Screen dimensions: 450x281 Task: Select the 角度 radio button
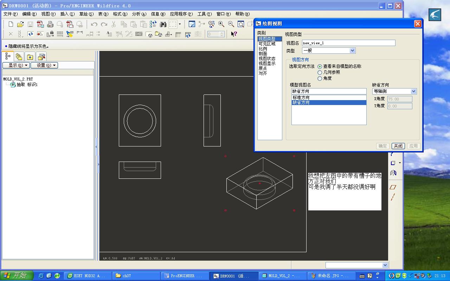[x=320, y=78]
